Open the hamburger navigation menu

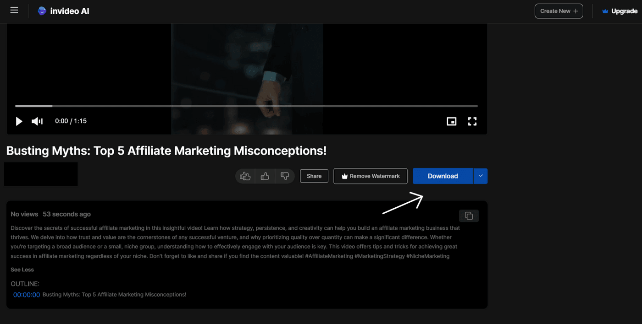(x=14, y=10)
